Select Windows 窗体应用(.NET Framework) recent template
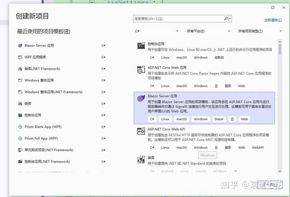Image resolution: width=290 pixels, height=197 pixels. click(53, 92)
